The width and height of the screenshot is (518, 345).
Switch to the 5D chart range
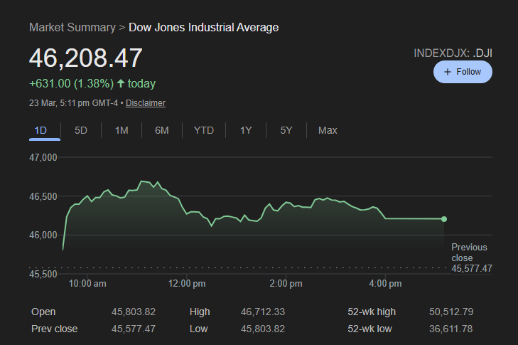click(x=81, y=130)
